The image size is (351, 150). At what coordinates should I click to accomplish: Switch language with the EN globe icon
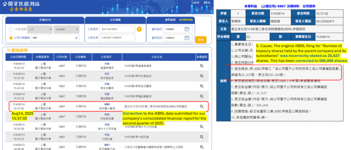(207, 2)
